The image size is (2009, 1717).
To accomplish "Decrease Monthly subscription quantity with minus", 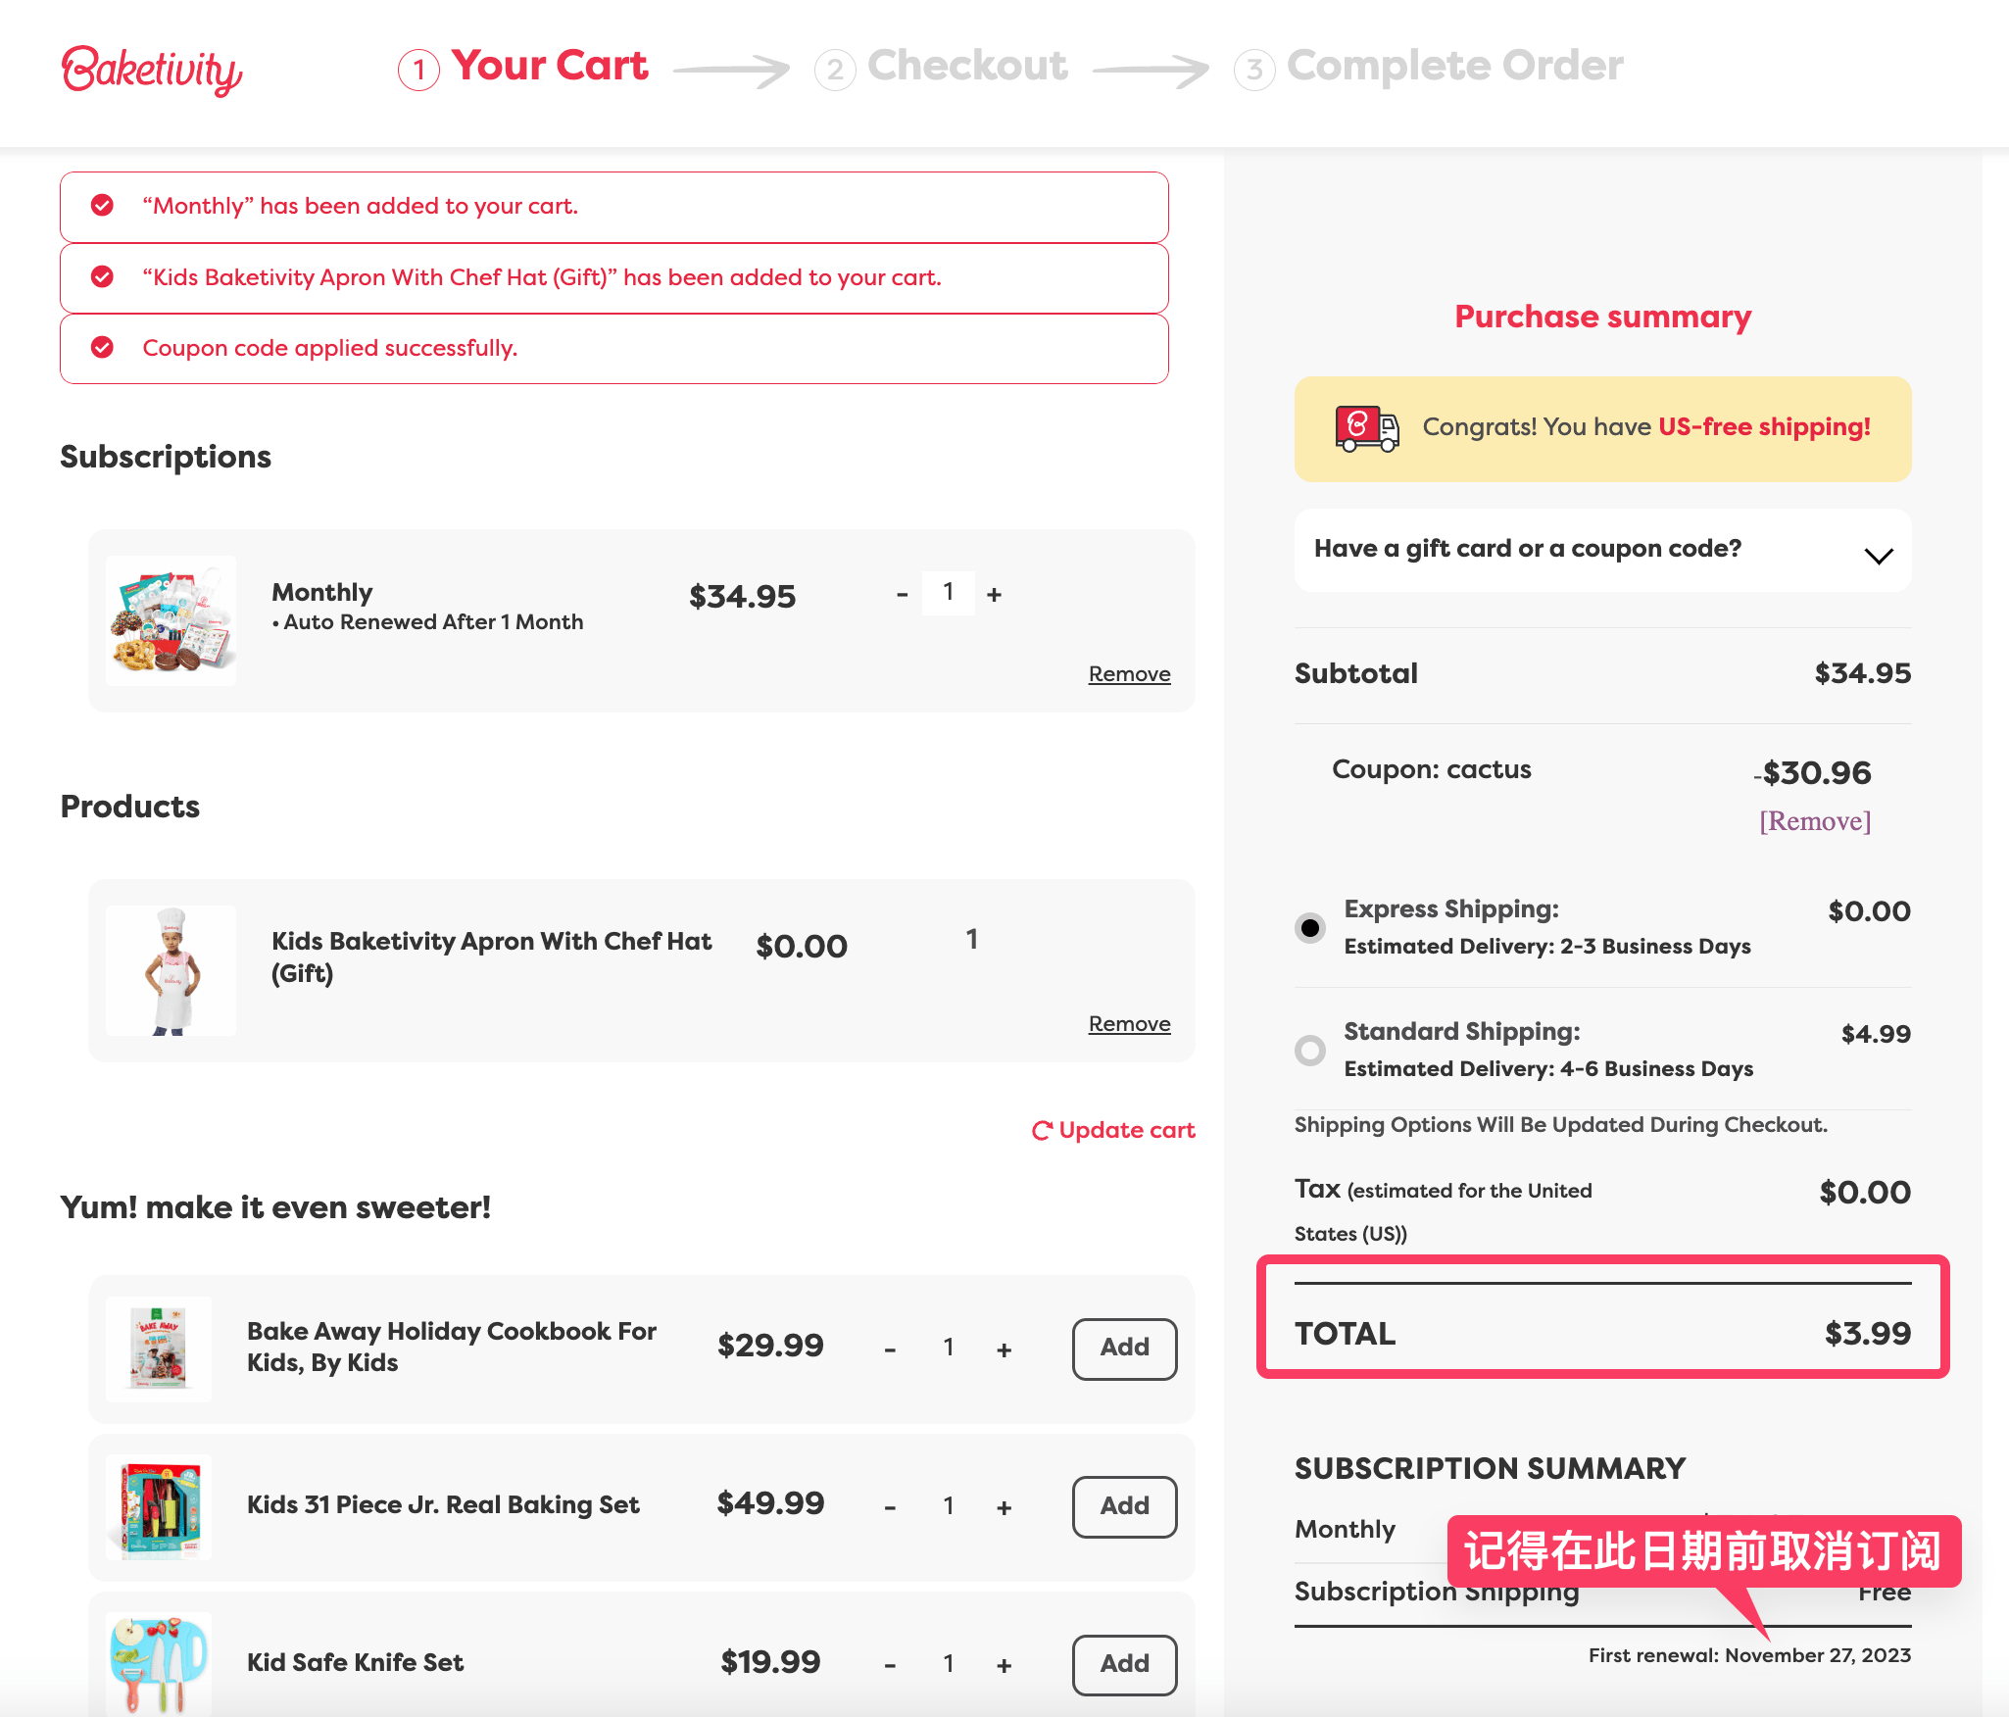I will pos(902,595).
